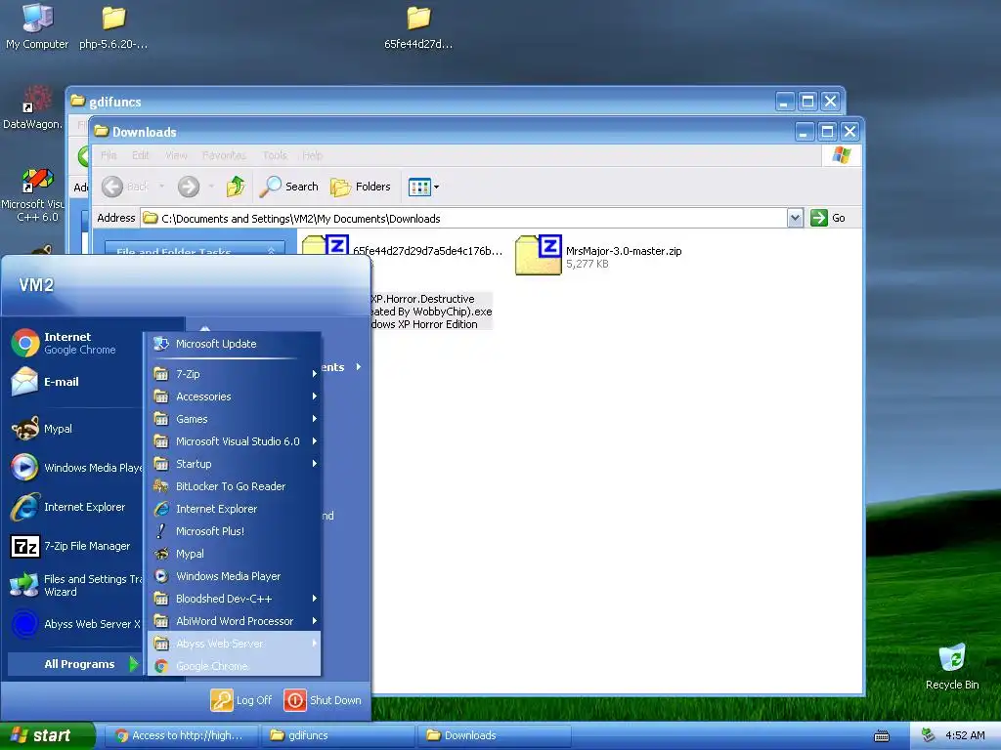Screen dimensions: 1001x750
Task: Click the Go button next to address bar
Action: 828,218
